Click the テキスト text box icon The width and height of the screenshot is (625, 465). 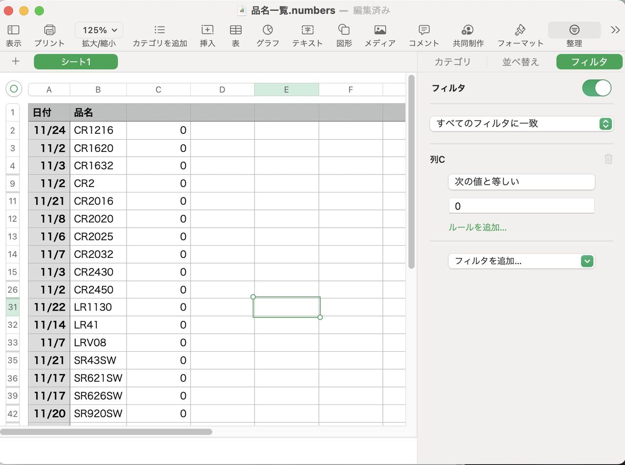click(x=308, y=30)
